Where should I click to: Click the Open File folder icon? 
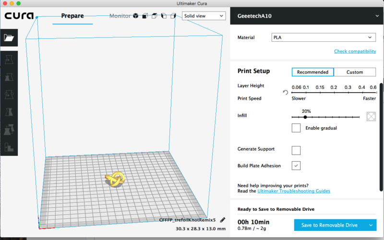click(x=9, y=38)
